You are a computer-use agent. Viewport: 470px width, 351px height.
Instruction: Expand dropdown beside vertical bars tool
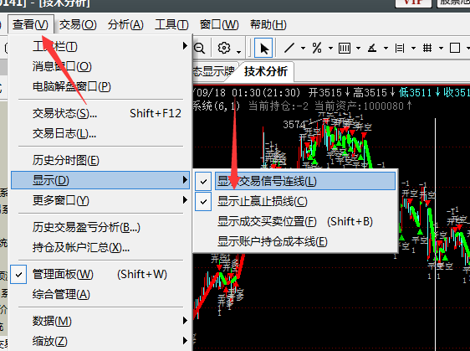point(358,48)
